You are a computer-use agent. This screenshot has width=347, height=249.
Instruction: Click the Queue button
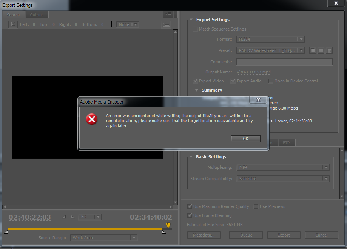tap(246, 235)
